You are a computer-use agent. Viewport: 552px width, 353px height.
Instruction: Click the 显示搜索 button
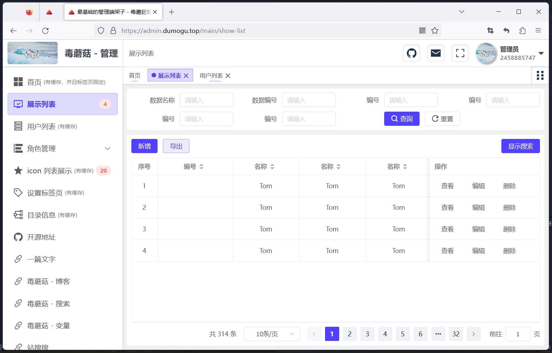(x=520, y=146)
